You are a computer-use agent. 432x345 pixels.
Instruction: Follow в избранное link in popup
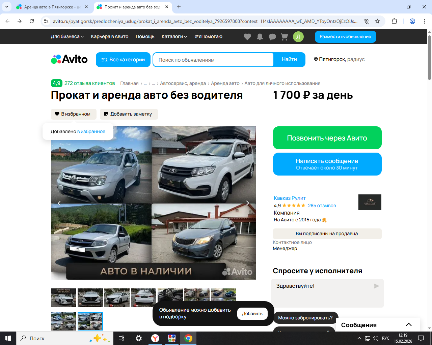[x=91, y=131]
